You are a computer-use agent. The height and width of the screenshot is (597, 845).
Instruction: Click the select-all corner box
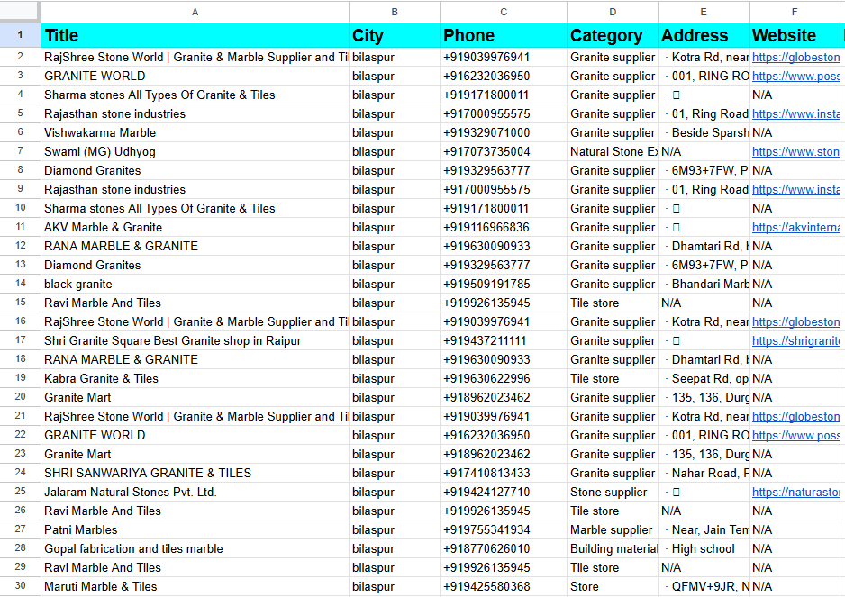[20, 12]
